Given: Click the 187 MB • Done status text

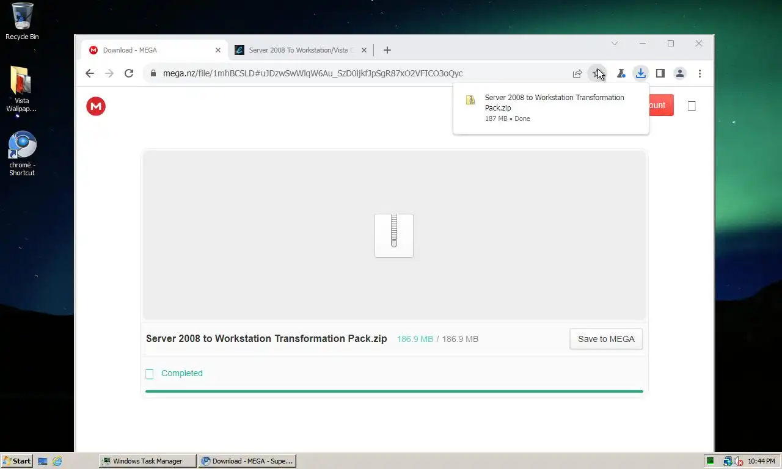Looking at the screenshot, I should [507, 118].
